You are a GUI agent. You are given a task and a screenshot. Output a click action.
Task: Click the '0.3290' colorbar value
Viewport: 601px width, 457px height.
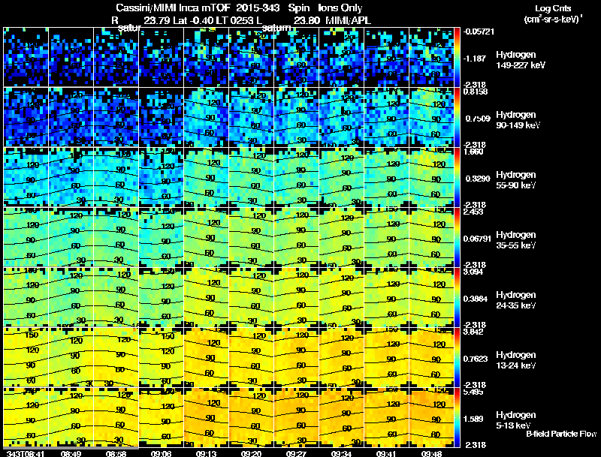pos(478,179)
